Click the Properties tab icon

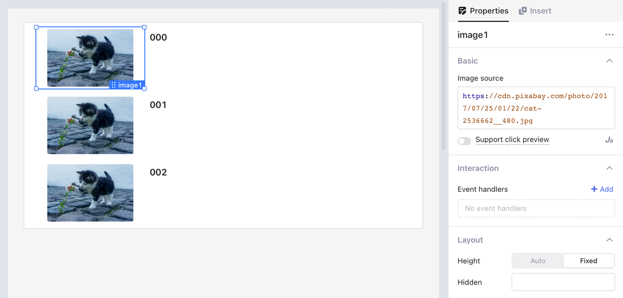click(462, 11)
